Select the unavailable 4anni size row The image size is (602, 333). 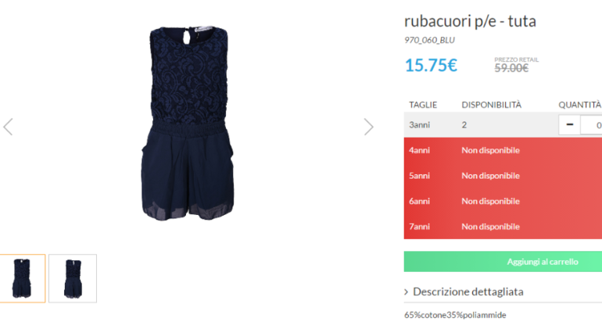click(503, 150)
